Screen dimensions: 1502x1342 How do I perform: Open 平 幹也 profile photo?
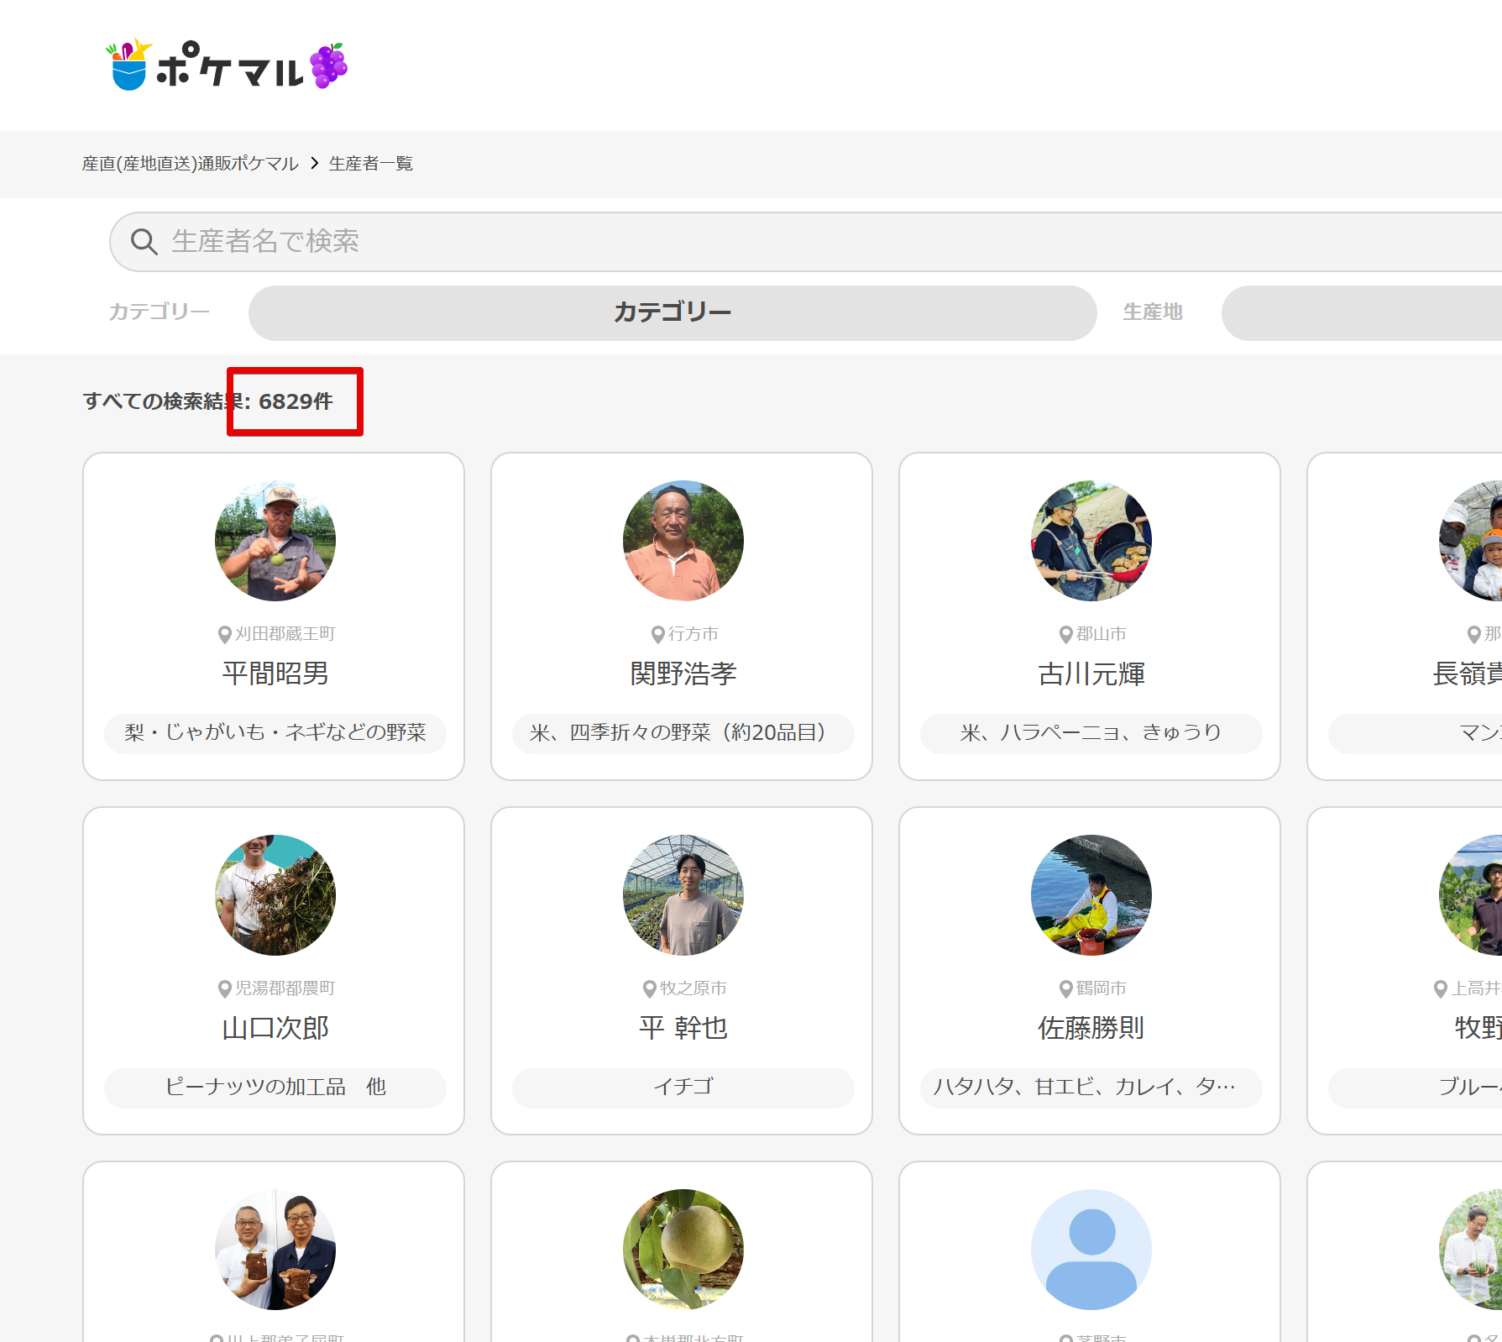point(683,895)
